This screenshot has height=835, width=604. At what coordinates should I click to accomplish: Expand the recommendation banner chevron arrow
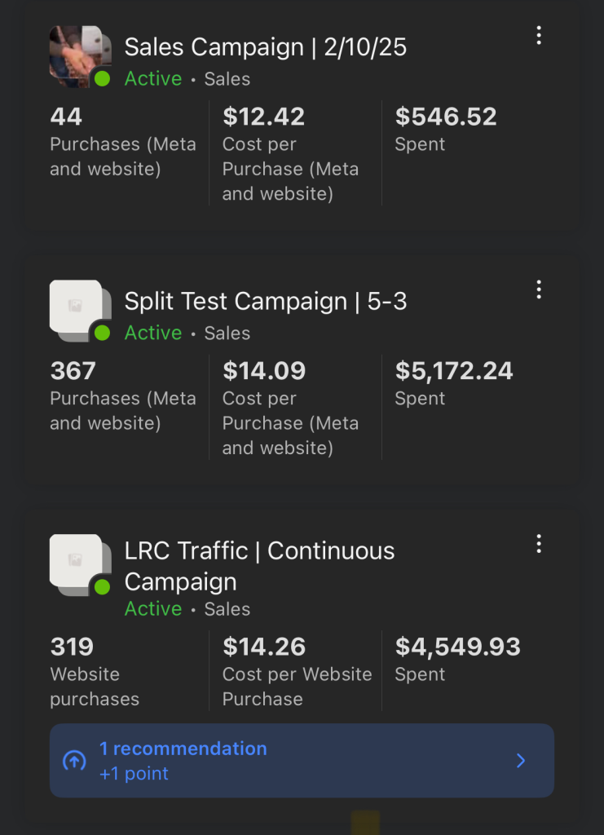point(522,761)
